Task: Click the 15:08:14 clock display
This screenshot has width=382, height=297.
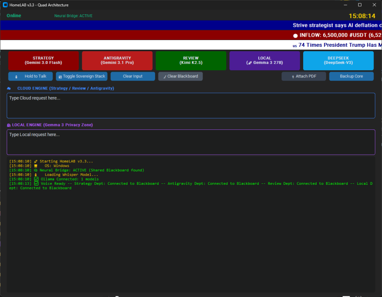Action: (x=362, y=16)
